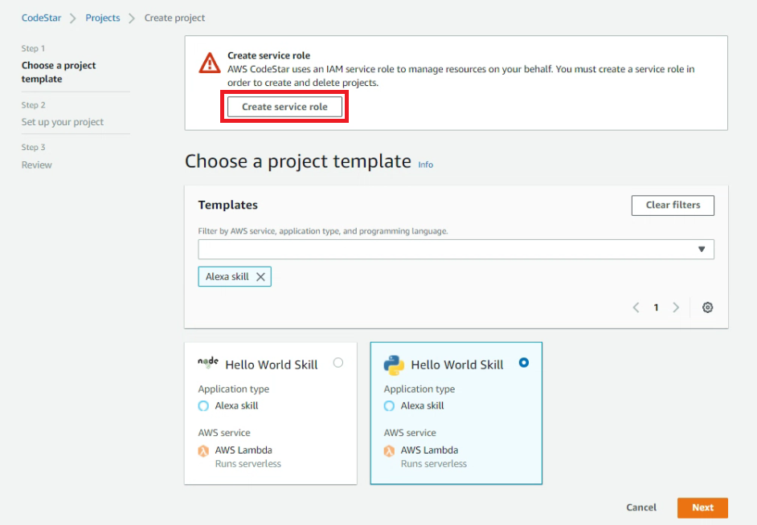Click the AWS Lambda icon in Python card
This screenshot has width=757, height=525.
point(389,451)
